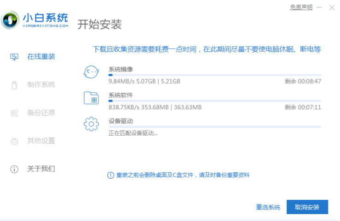The width and height of the screenshot is (340, 221).
Task: Click the warning icon beside the backup notice
Action: [x=110, y=175]
